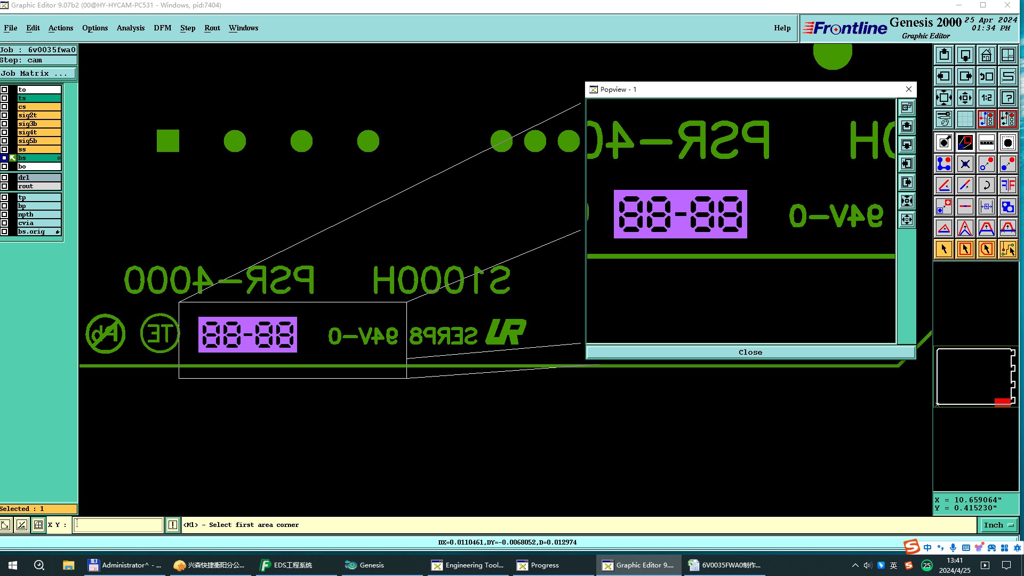Click the rectangle area select tool
This screenshot has width=1024, height=576.
click(x=965, y=249)
